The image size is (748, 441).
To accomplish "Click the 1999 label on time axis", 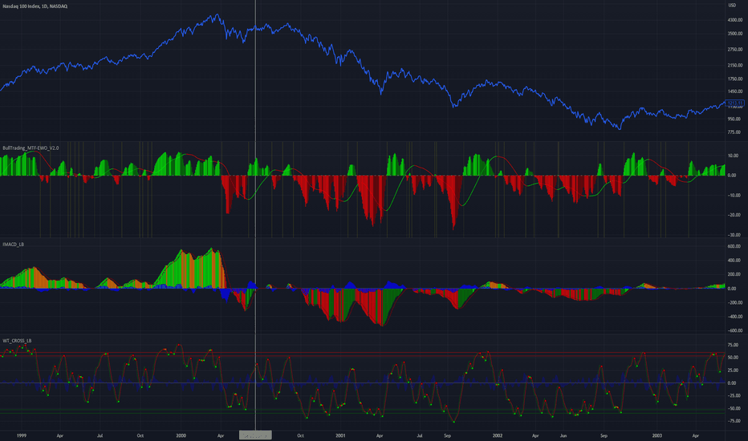I will [22, 435].
